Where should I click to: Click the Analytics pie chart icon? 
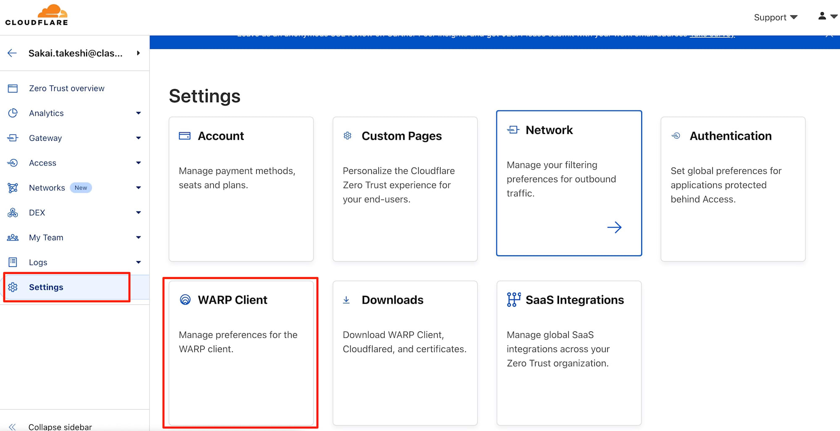point(13,113)
